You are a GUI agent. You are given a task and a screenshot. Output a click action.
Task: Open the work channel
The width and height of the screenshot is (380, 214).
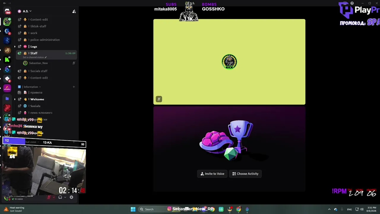click(x=46, y=33)
